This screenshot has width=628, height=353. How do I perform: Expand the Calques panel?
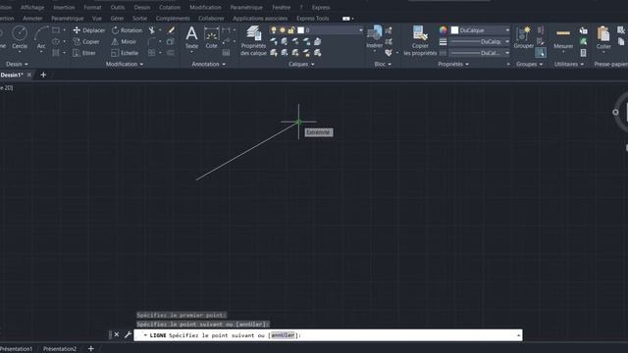coord(301,64)
